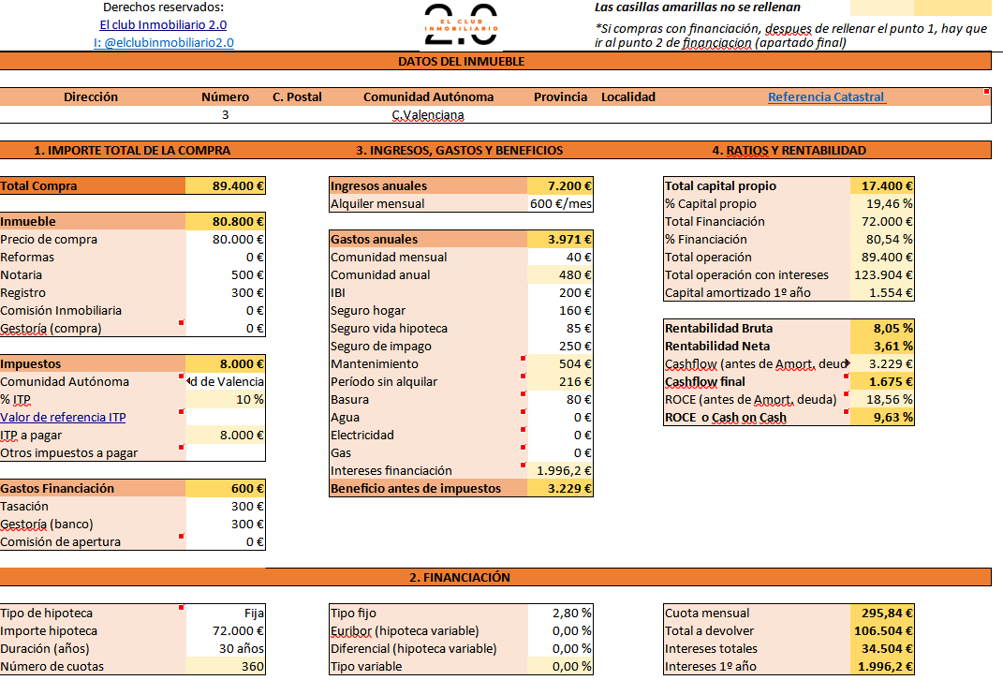Viewport: 1003px width, 680px height.
Task: Click the Total capital propio value 17.400 €
Action: pyautogui.click(x=882, y=186)
